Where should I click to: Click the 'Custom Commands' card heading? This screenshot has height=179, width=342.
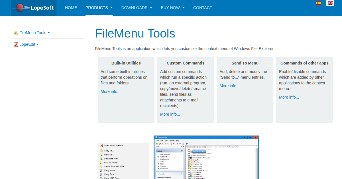click(x=186, y=63)
